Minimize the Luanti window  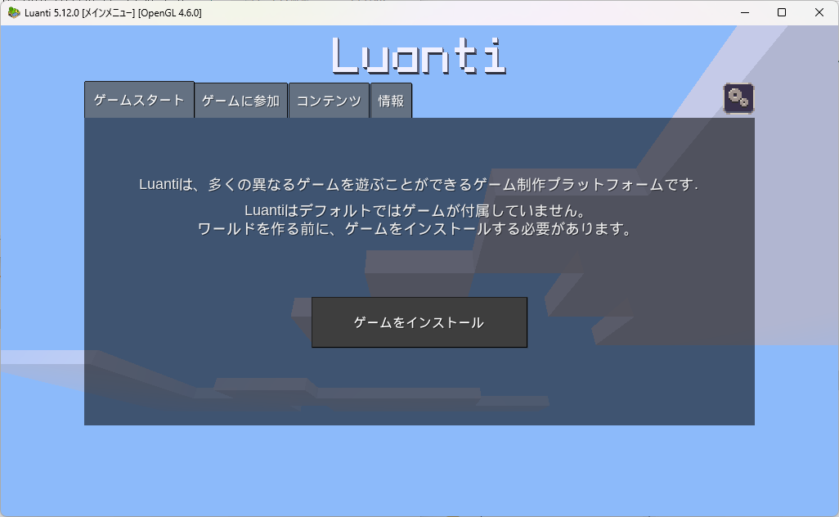coord(745,12)
